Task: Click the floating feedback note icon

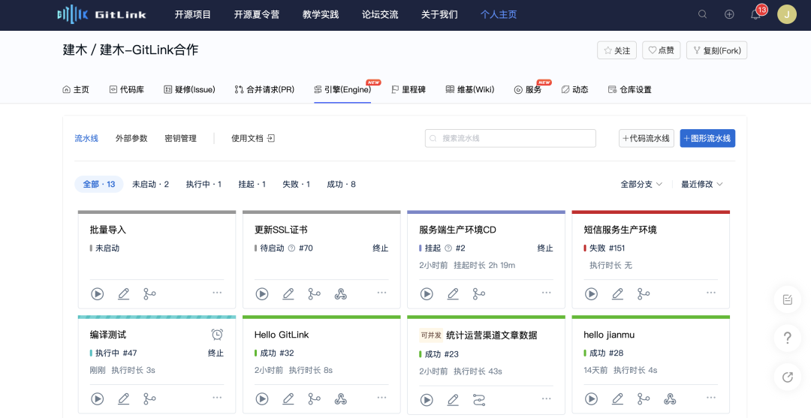Action: [x=787, y=299]
